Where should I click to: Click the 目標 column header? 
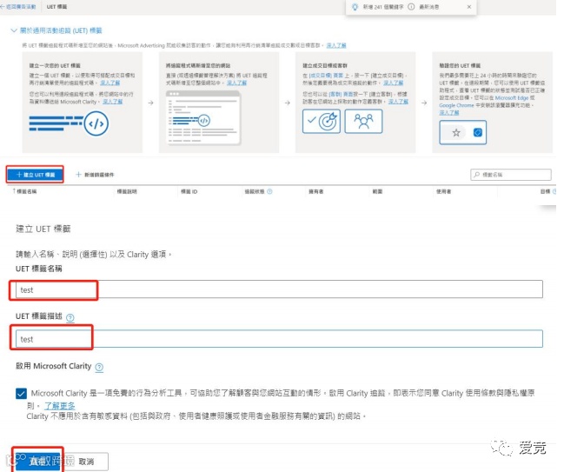(545, 191)
